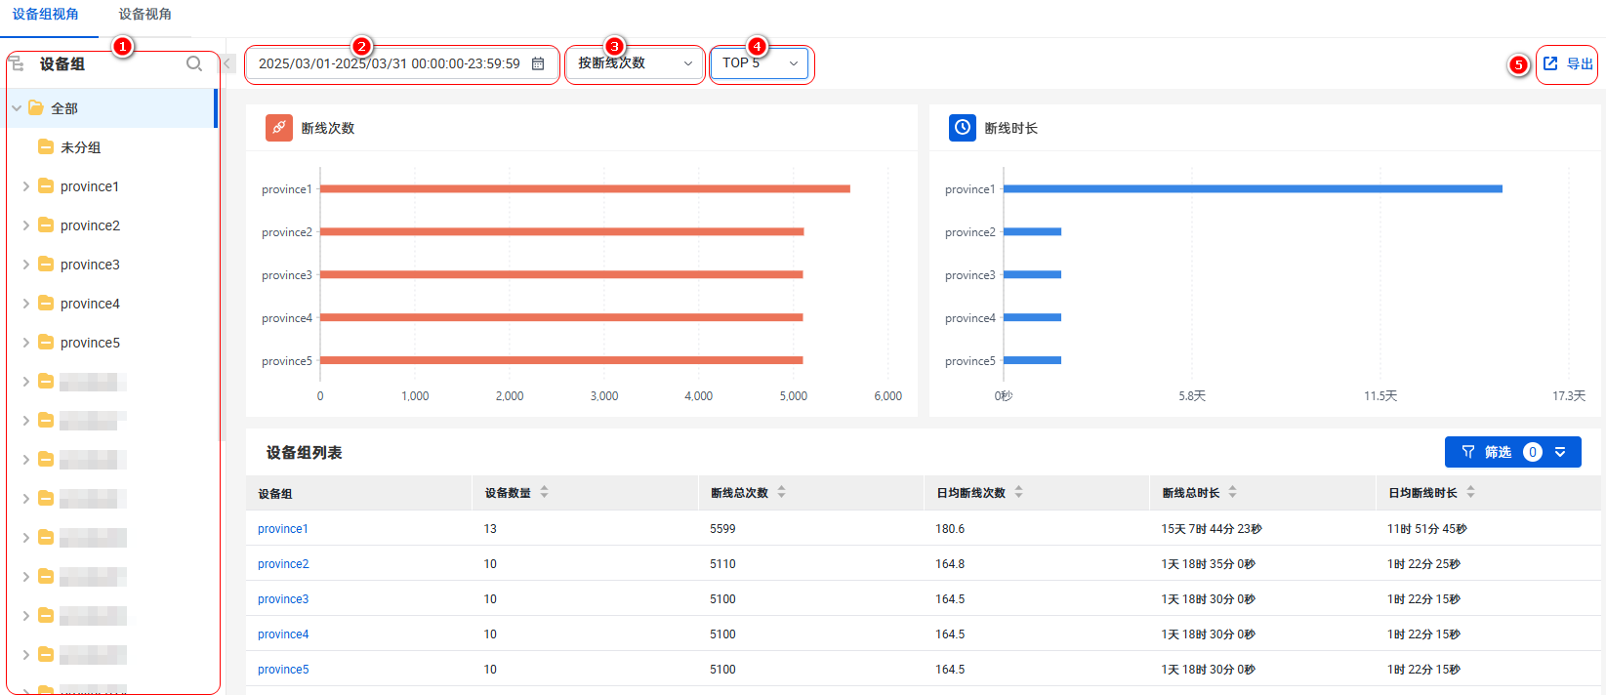This screenshot has width=1606, height=695.
Task: Collapse the 全部 root folder
Action: pyautogui.click(x=17, y=108)
